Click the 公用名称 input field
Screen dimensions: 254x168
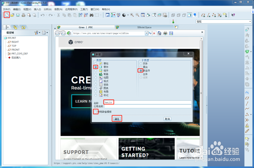[x=148, y=106]
